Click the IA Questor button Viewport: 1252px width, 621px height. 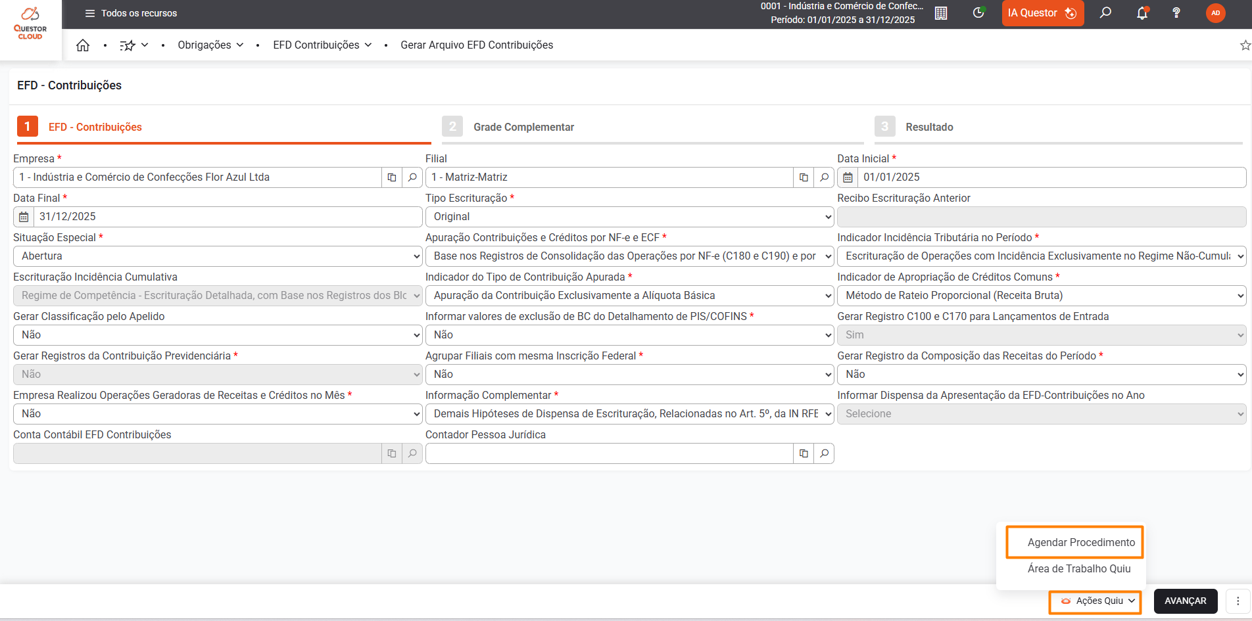point(1042,13)
